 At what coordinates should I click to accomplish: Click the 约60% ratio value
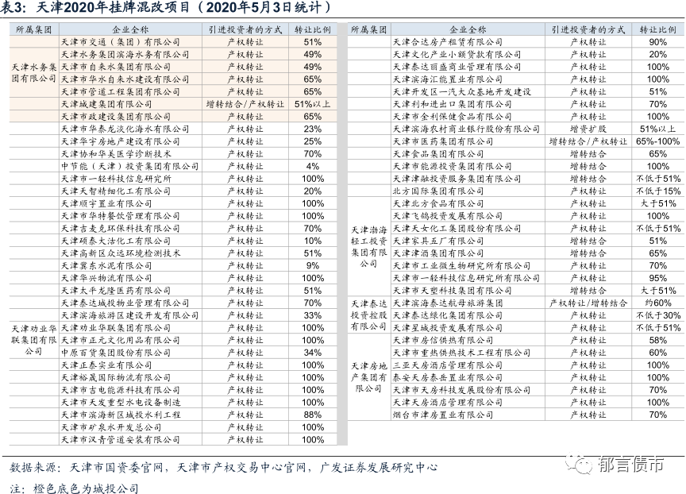pos(658,303)
